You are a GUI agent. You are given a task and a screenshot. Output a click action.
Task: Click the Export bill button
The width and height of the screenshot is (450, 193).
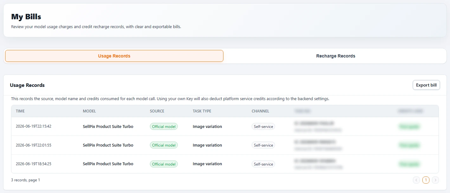pyautogui.click(x=426, y=85)
